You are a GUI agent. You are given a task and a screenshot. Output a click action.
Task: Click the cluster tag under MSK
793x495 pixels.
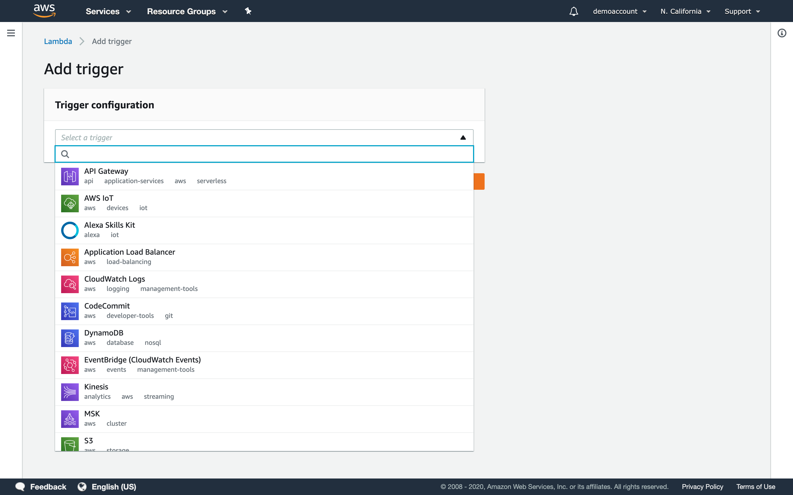pyautogui.click(x=116, y=423)
